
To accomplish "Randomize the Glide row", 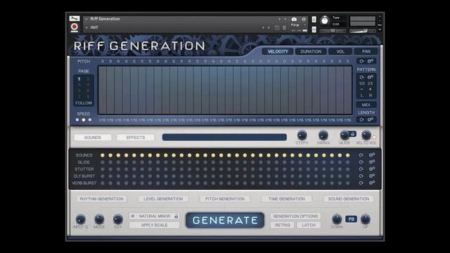I will pos(361,162).
